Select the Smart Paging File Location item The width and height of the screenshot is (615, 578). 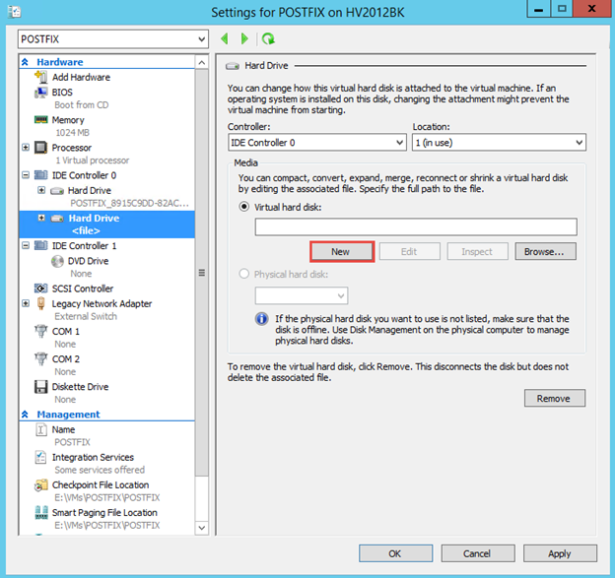tap(104, 513)
